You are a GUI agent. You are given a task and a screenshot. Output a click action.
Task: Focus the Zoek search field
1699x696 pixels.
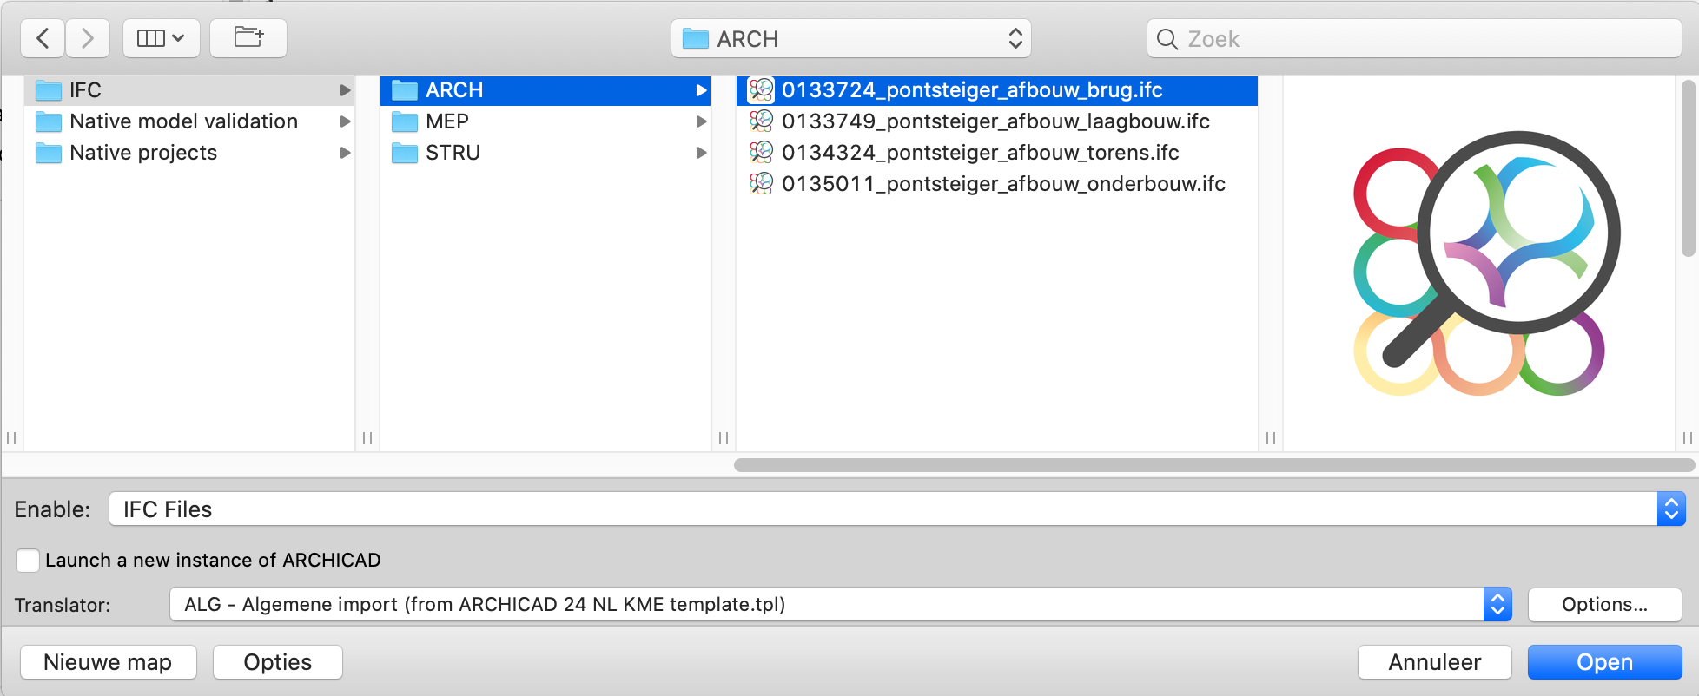click(x=1414, y=38)
